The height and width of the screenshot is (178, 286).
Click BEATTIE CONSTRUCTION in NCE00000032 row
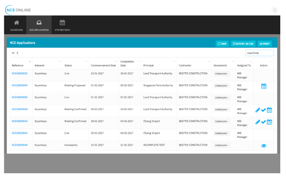coord(193,73)
